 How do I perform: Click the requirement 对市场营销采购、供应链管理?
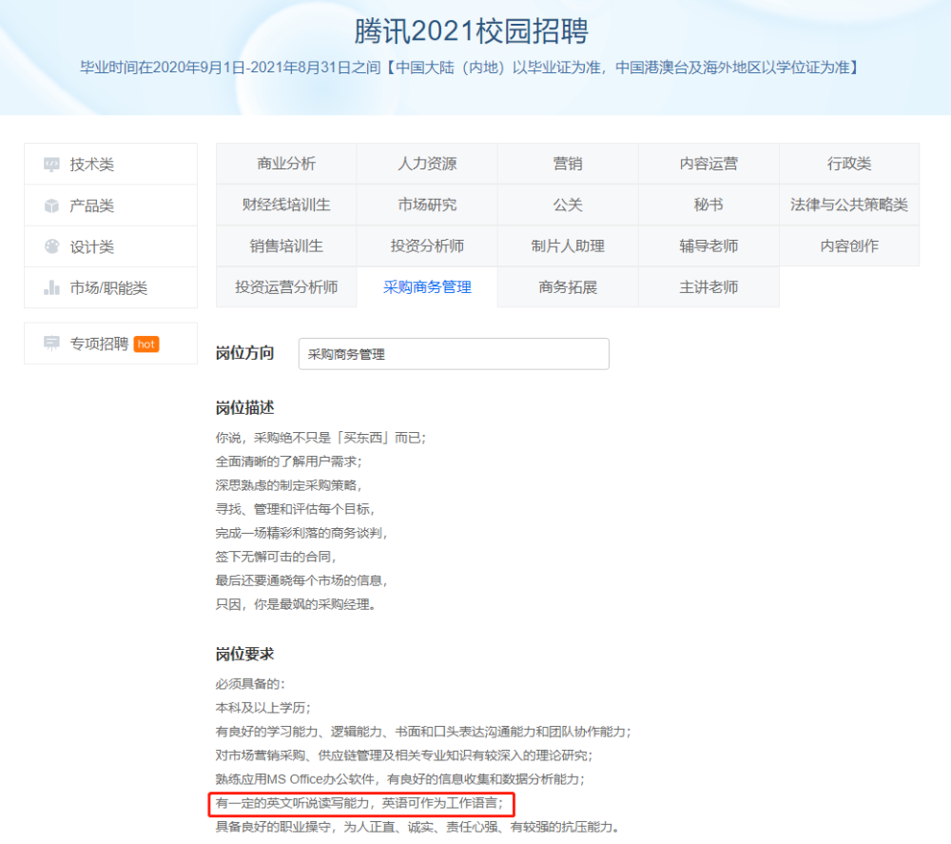coord(404,756)
